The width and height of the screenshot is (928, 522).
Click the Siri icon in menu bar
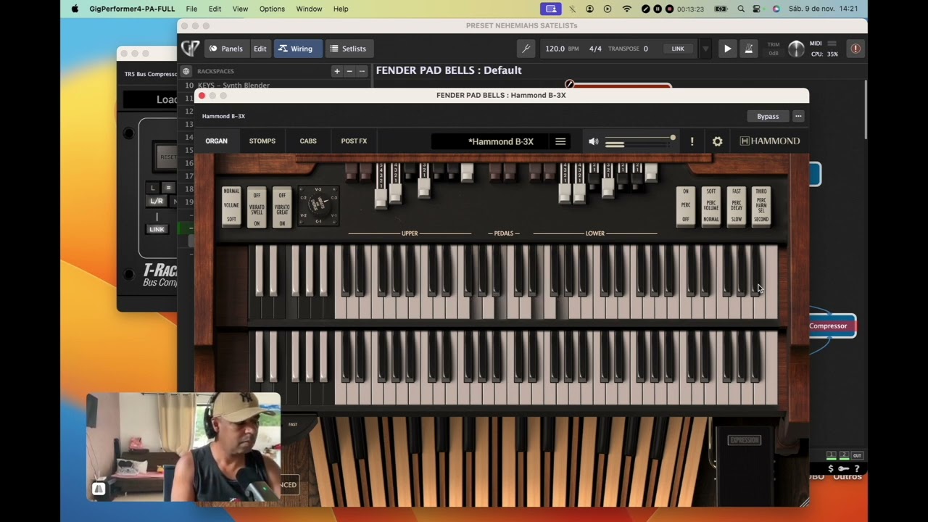(x=776, y=9)
